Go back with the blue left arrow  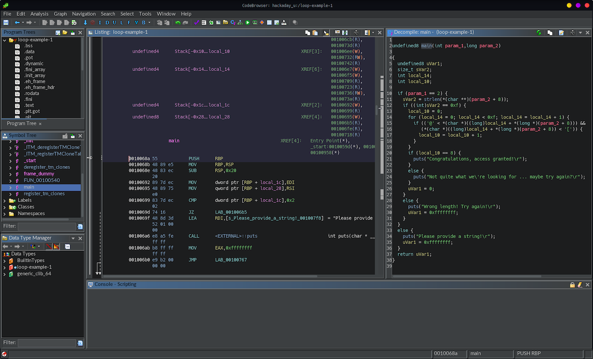[17, 23]
